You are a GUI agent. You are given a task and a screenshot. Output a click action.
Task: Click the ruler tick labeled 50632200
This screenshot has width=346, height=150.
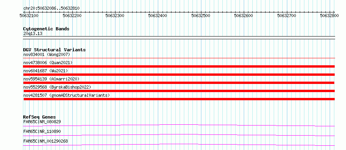tap(72, 16)
